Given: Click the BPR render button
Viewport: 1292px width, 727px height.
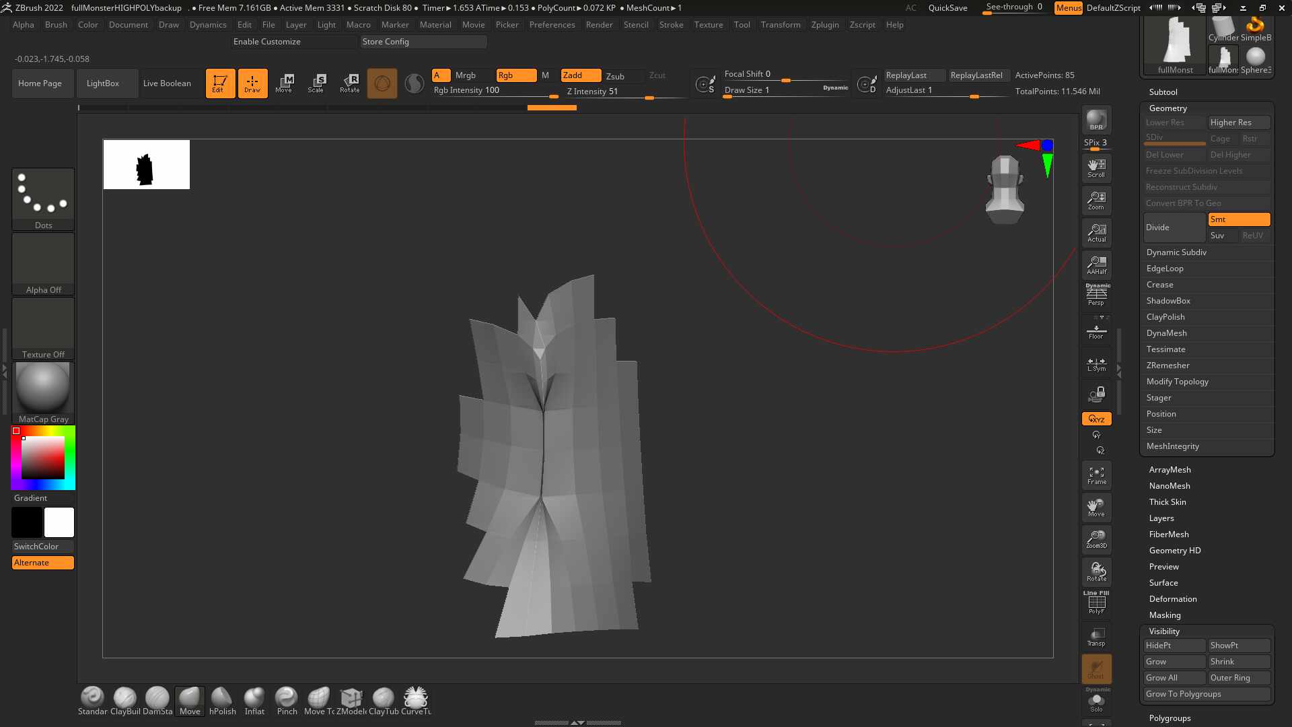Looking at the screenshot, I should tap(1096, 120).
